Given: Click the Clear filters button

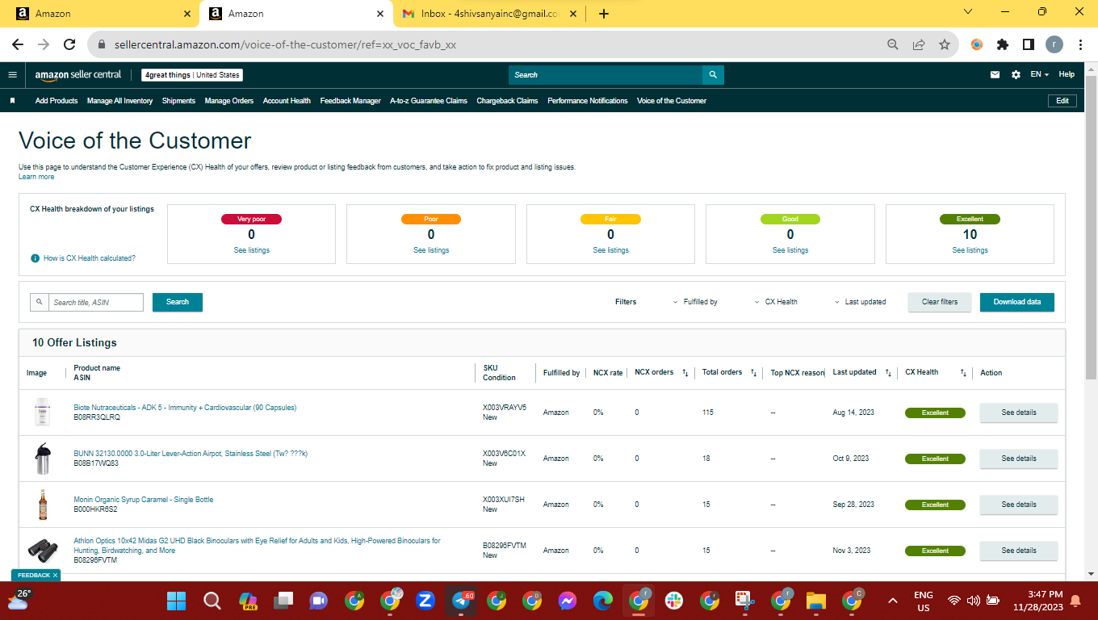Looking at the screenshot, I should [x=940, y=302].
